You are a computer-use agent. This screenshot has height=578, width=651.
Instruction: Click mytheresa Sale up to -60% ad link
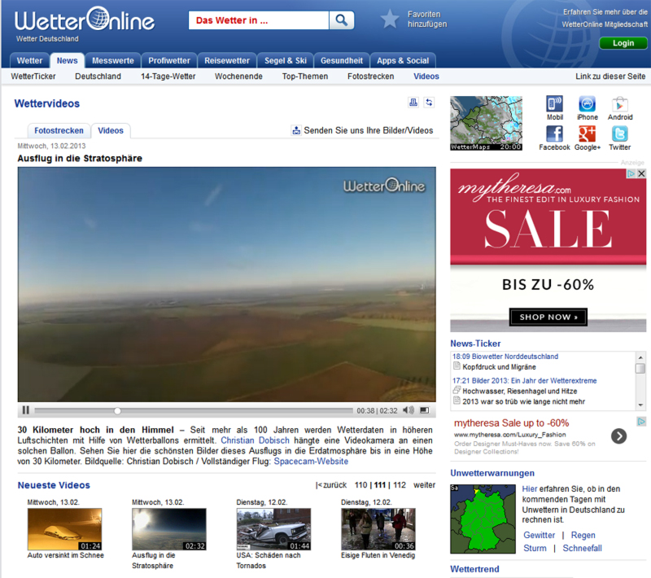pyautogui.click(x=512, y=423)
